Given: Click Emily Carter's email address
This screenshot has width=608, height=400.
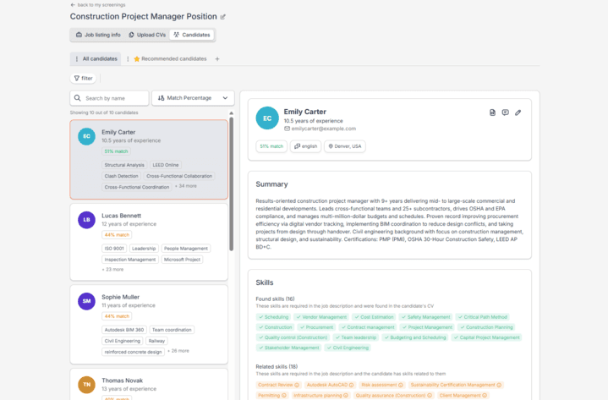Looking at the screenshot, I should coord(323,129).
